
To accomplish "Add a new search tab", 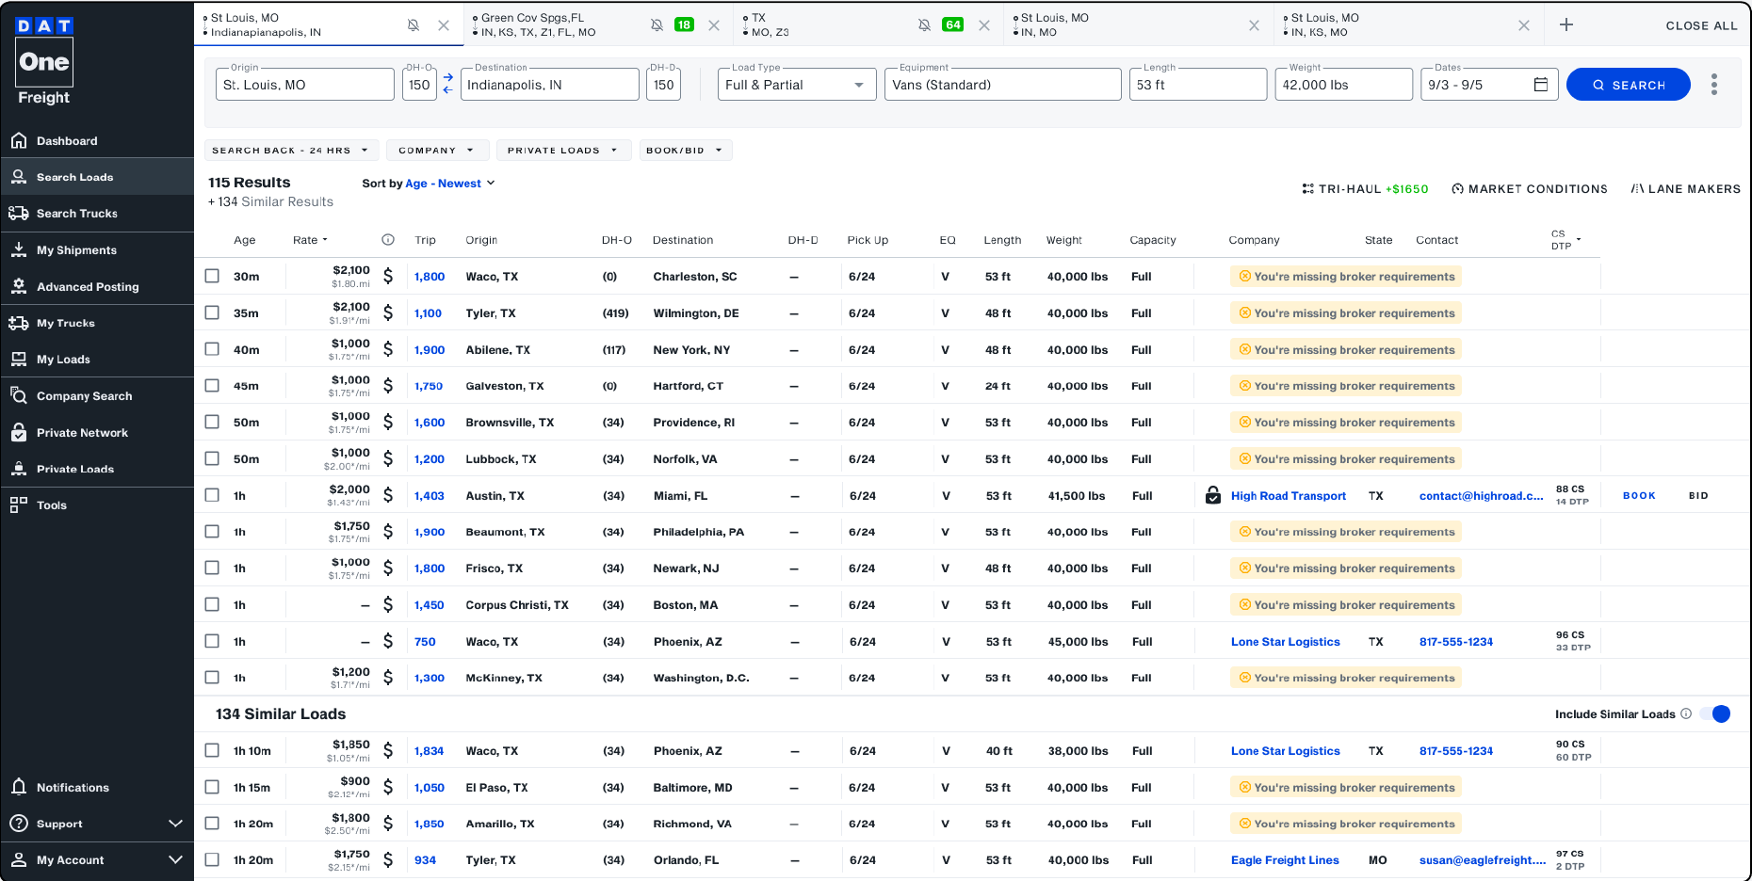I will point(1566,24).
